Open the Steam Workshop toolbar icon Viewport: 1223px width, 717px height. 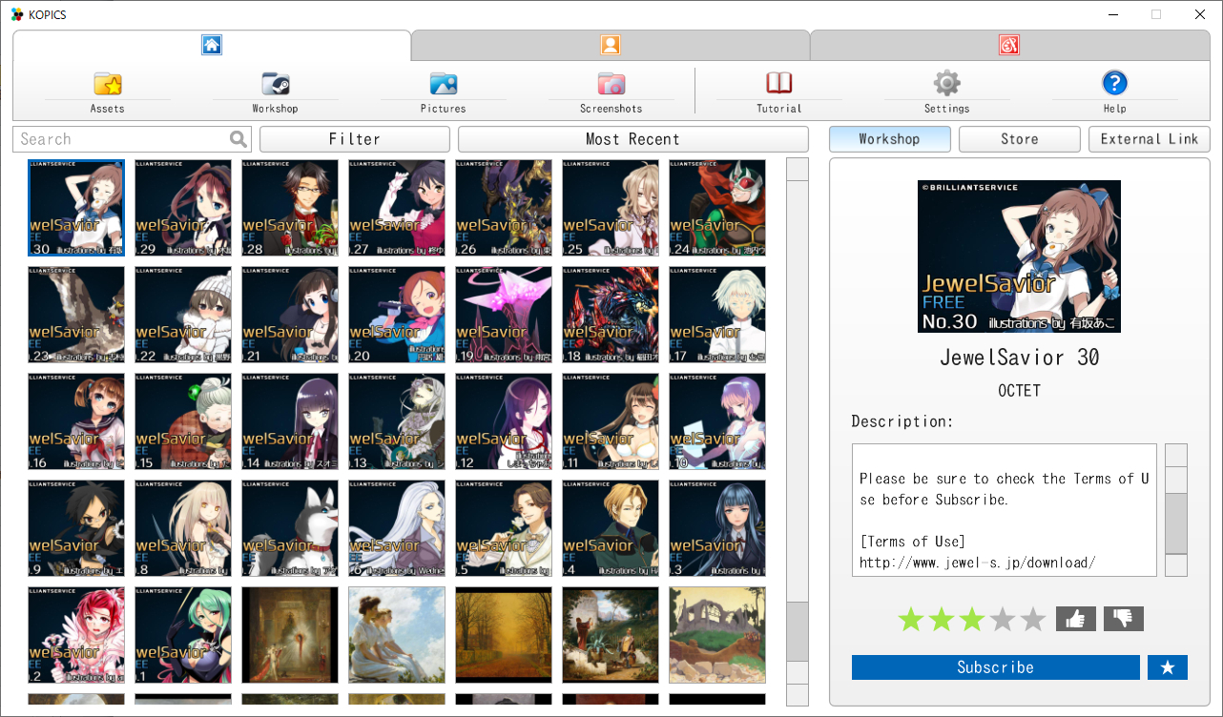click(x=276, y=84)
